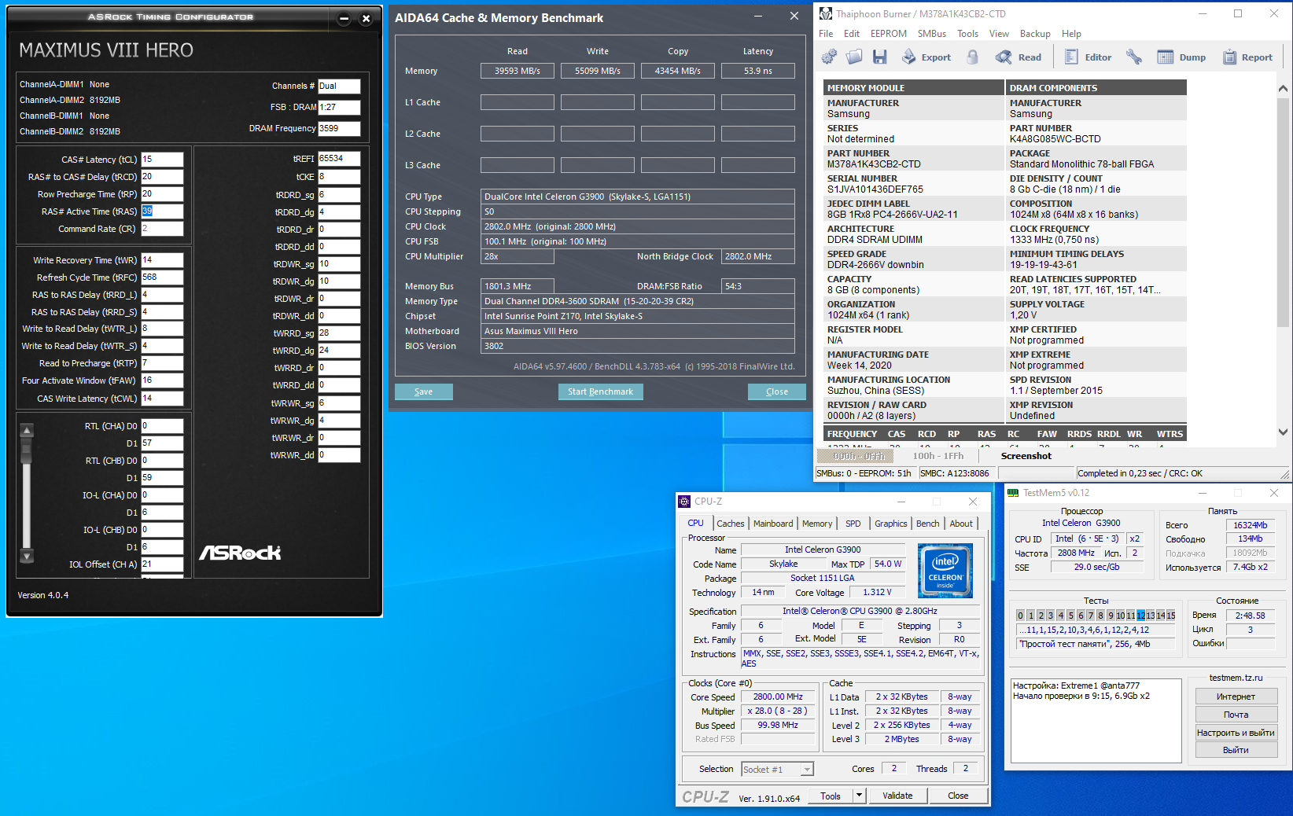Switch to the Memory tab in CPU-Z
This screenshot has width=1293, height=816.
(x=816, y=524)
